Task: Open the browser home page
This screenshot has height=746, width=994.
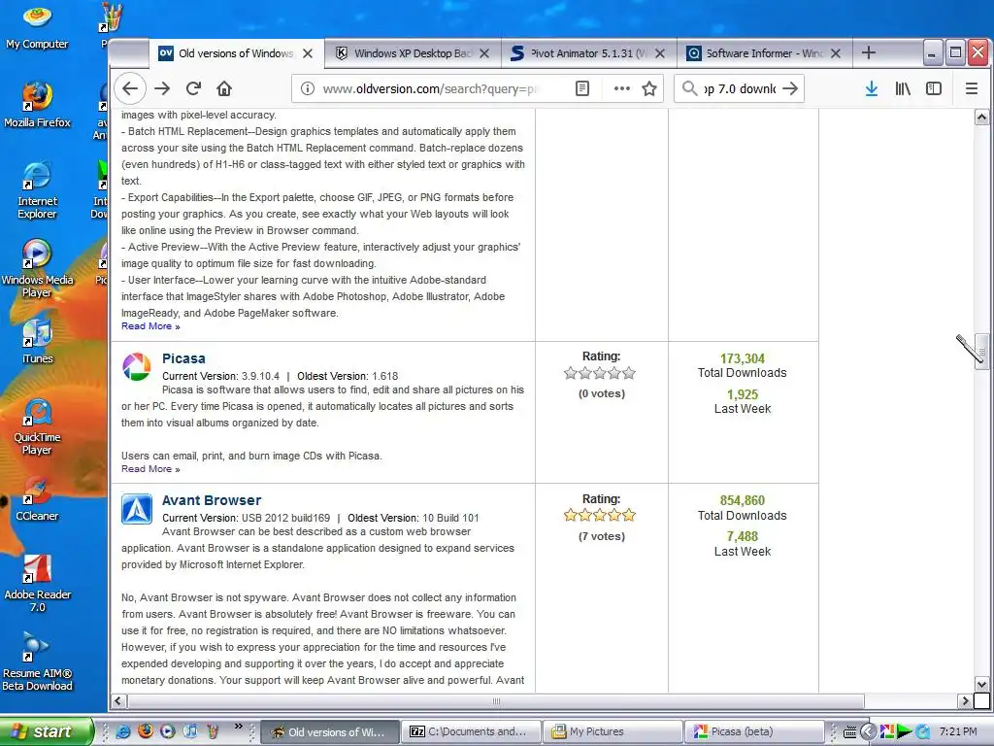Action: coord(224,88)
